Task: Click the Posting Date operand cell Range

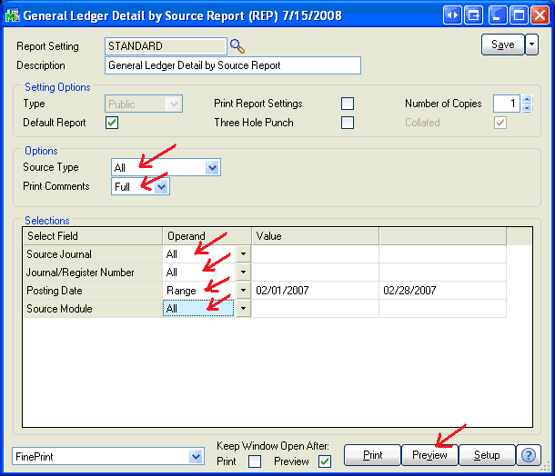Action: pos(199,291)
